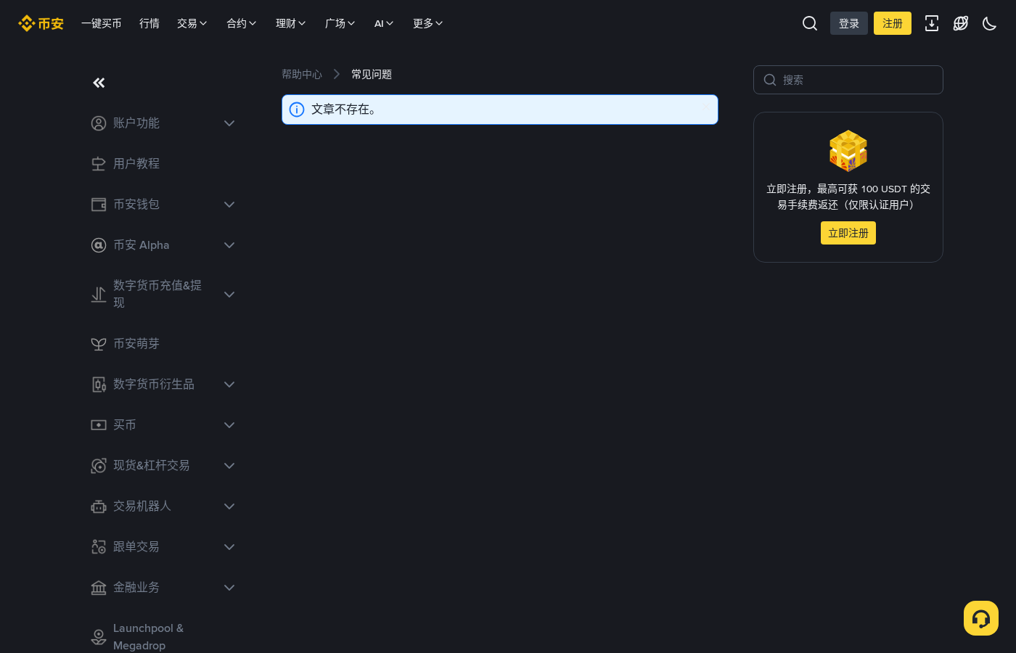Expand the 币安钱包 section chevron

click(229, 205)
